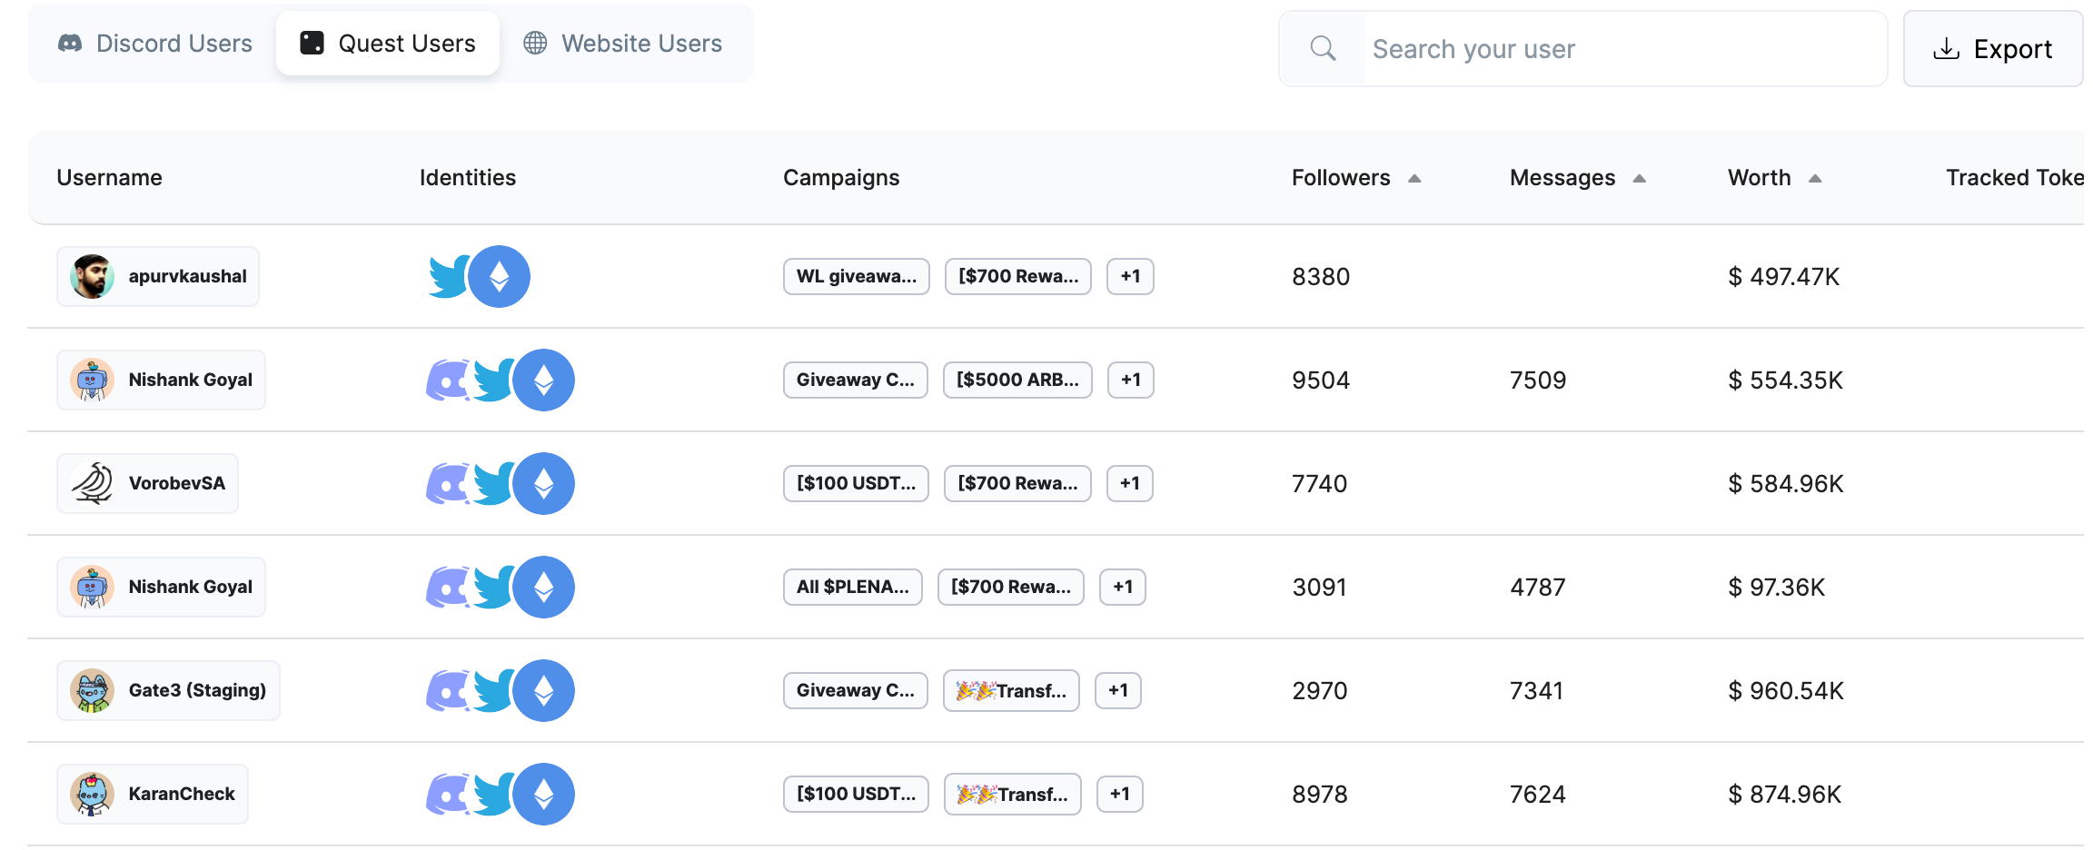Click KaranCheck's Twitter identity icon

pyautogui.click(x=492, y=794)
